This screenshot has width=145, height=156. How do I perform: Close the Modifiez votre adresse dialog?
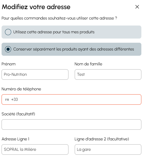(x=137, y=7)
